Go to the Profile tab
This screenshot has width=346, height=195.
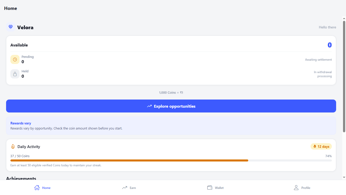[302, 188]
